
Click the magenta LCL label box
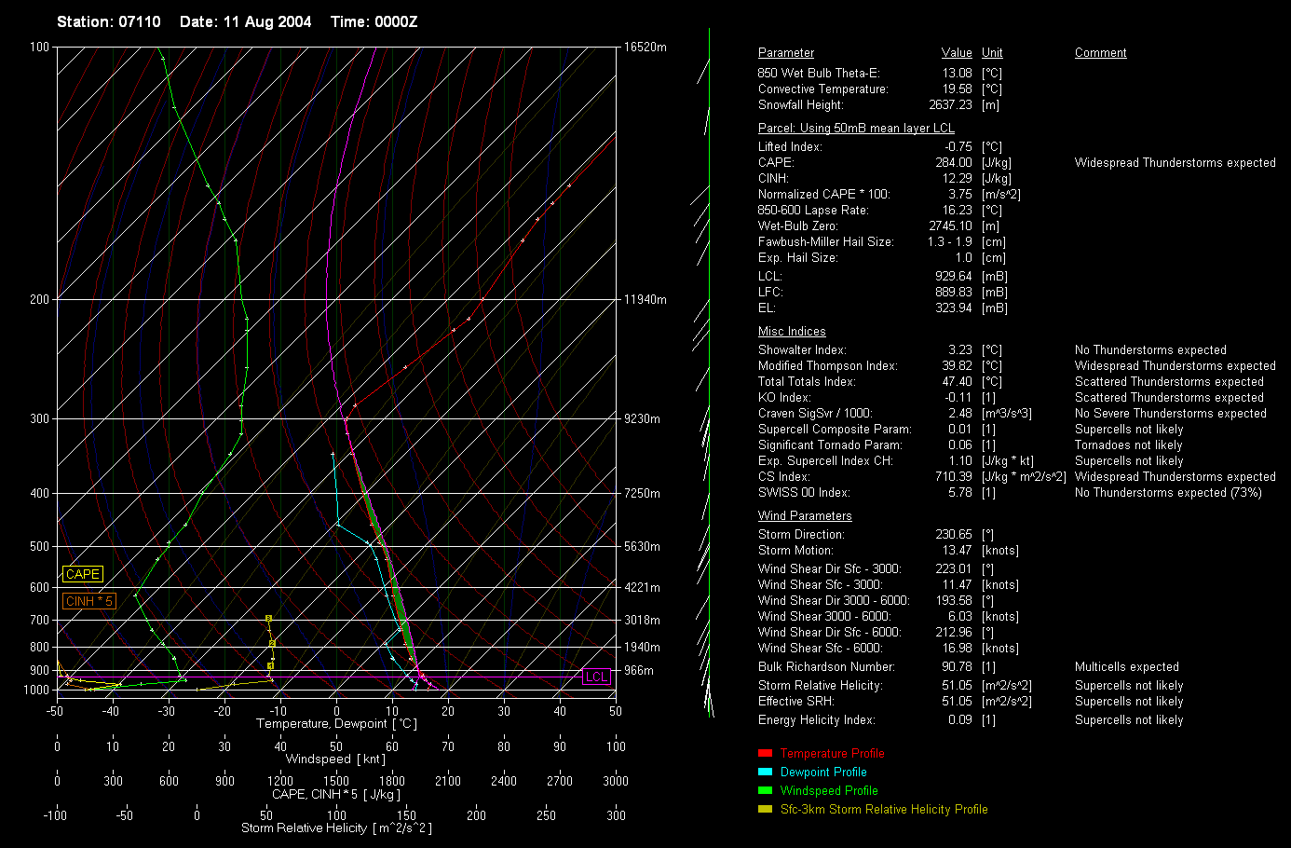[596, 677]
